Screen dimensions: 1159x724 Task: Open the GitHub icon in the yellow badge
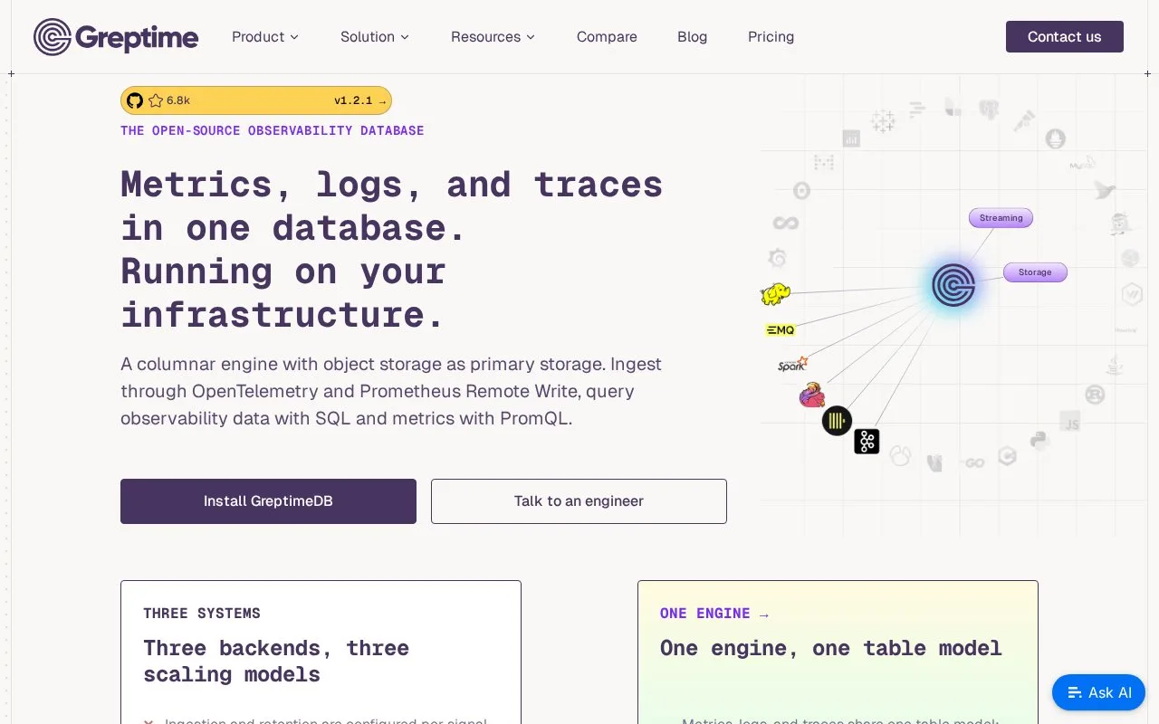[135, 100]
